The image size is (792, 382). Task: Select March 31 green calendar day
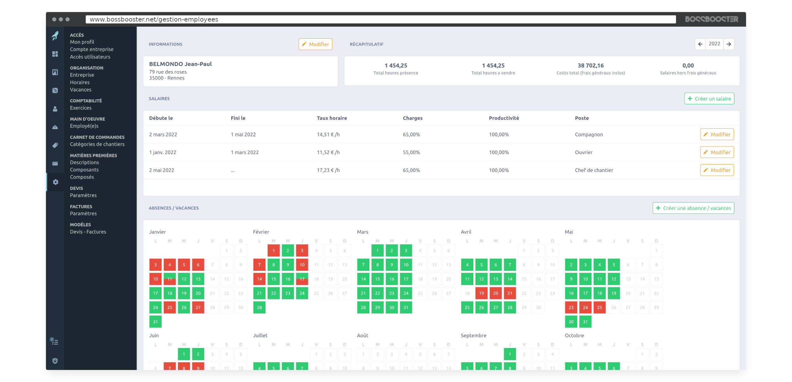click(x=406, y=308)
